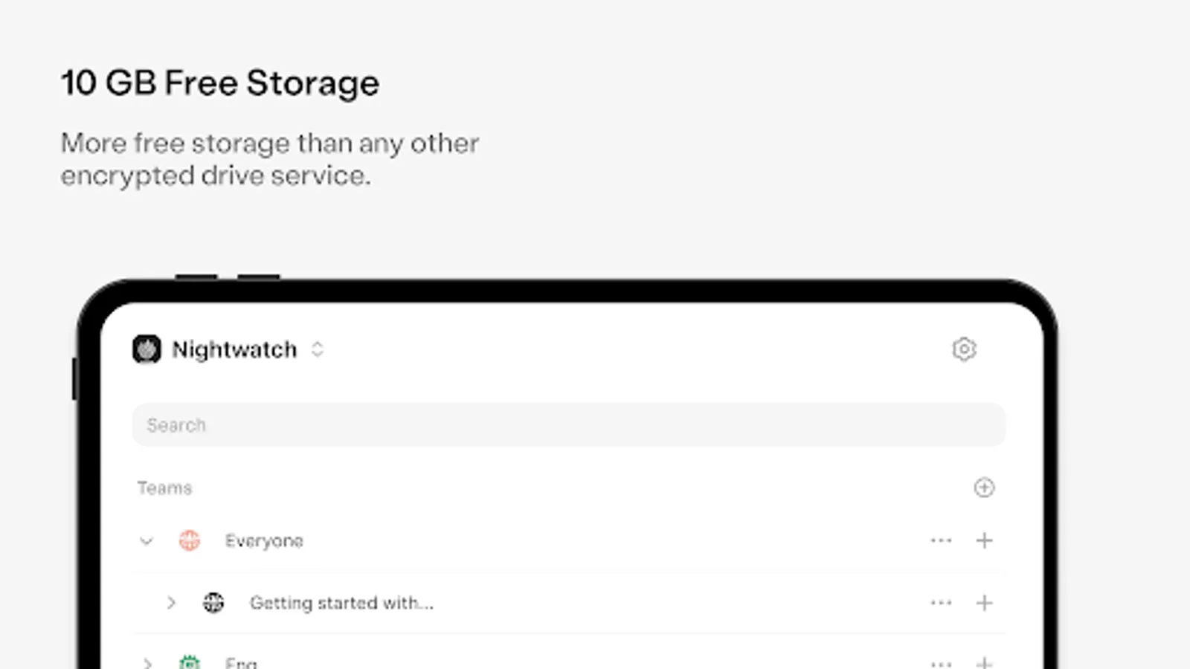1190x669 pixels.
Task: Click the red Everyone team globe icon
Action: pos(190,540)
